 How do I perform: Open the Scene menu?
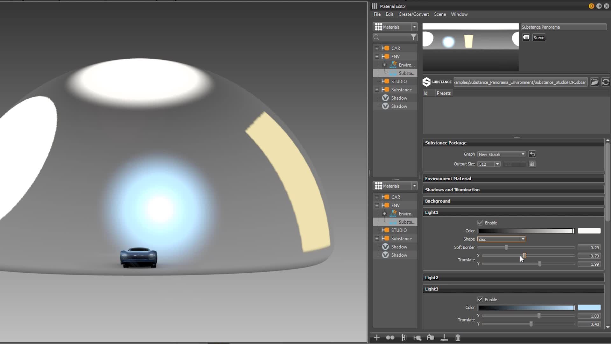point(440,14)
